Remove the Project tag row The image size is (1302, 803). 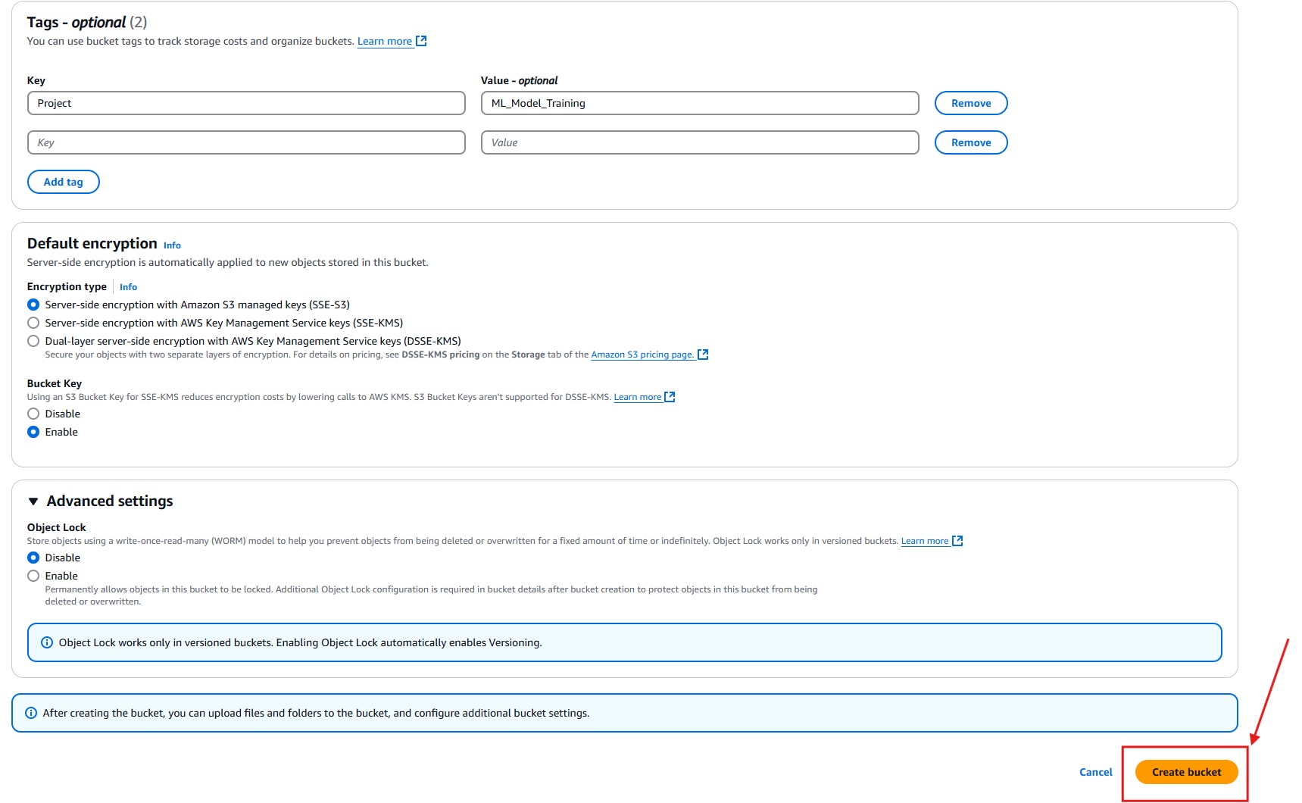[x=970, y=103]
